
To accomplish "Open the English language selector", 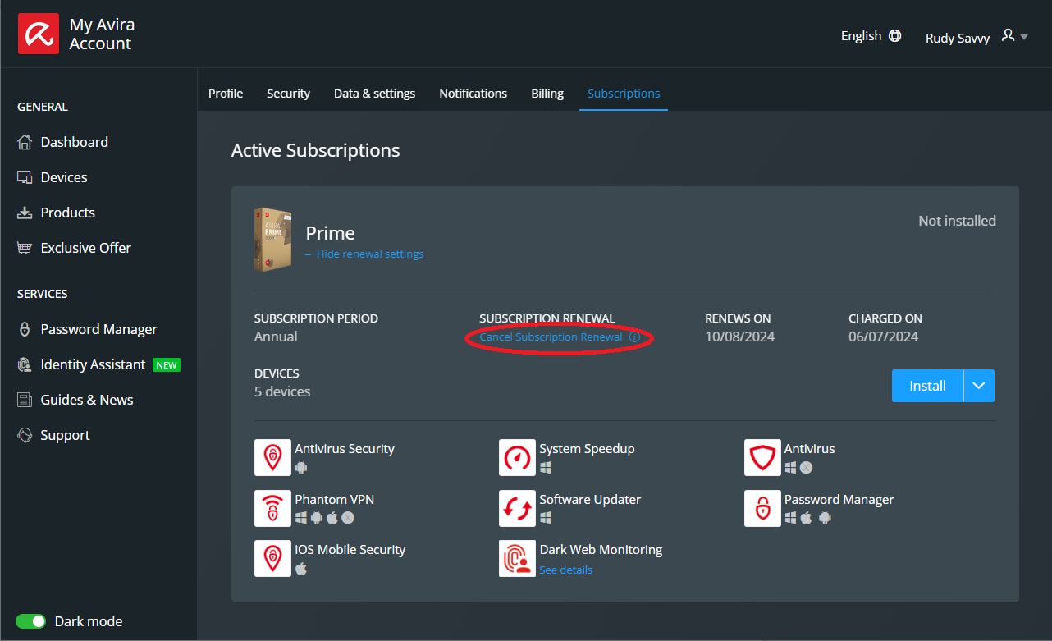I will point(871,36).
